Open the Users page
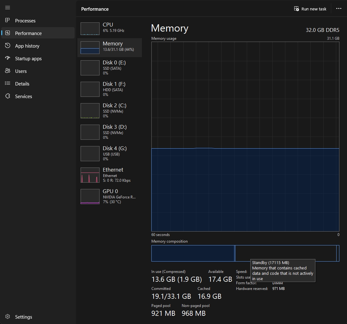347x324 pixels. (x=38, y=71)
